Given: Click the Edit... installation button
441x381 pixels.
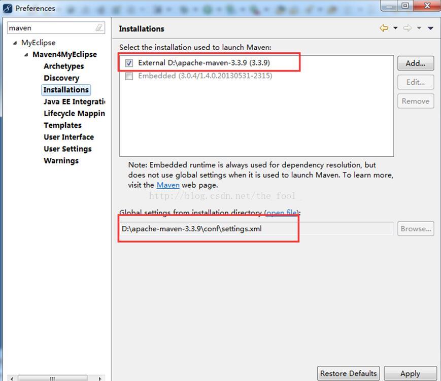Looking at the screenshot, I should (416, 82).
